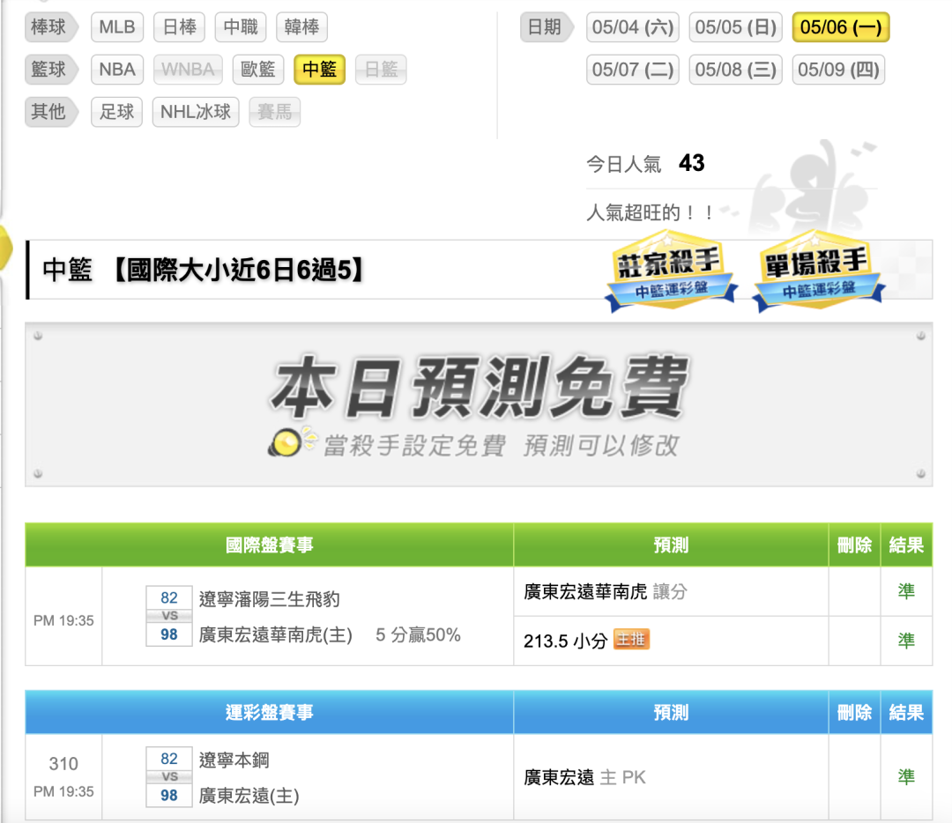This screenshot has width=952, height=823.
Task: Select the MLB league filter
Action: (x=117, y=27)
